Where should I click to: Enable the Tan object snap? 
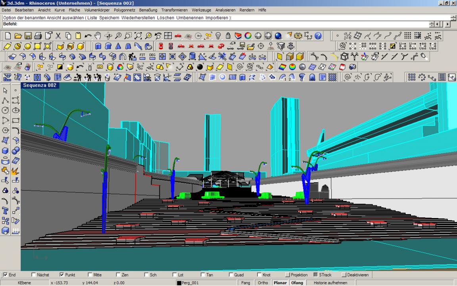[203, 275]
